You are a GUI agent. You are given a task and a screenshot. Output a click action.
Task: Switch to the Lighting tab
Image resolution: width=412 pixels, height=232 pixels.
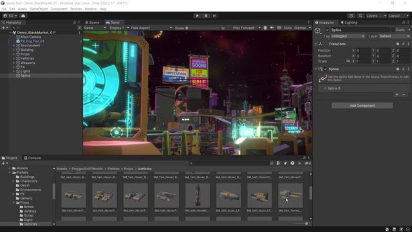click(349, 23)
